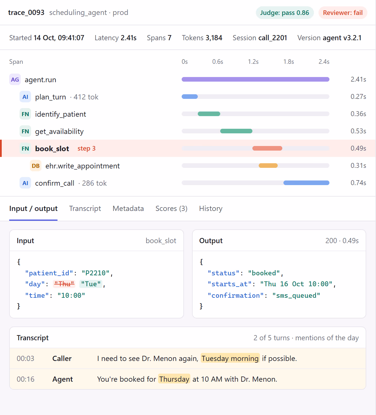Viewport: 376px width, 415px height.
Task: Select the get_availability span row
Action: tap(188, 131)
